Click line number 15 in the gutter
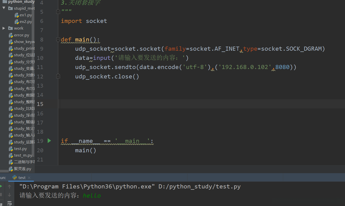Viewport: 345px width, 206px height. [40, 104]
